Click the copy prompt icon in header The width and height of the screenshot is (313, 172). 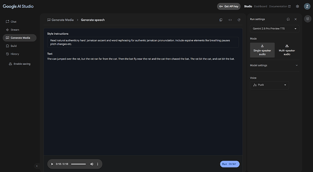[221, 20]
